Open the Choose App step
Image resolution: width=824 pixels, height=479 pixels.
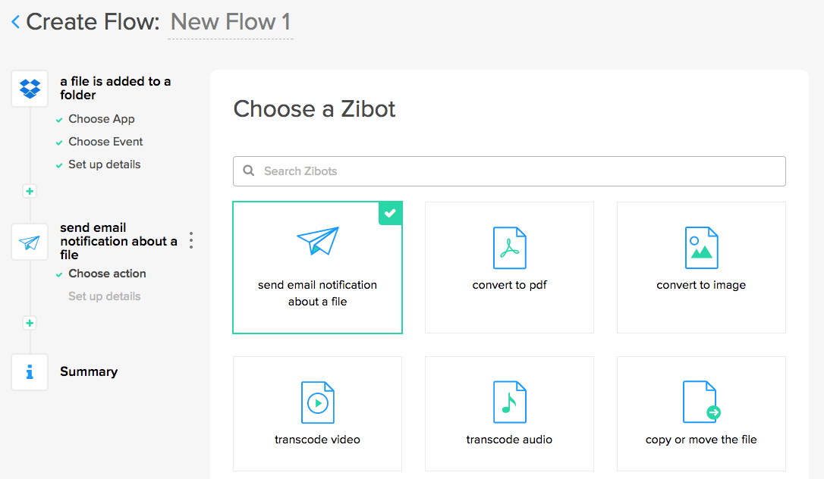101,119
